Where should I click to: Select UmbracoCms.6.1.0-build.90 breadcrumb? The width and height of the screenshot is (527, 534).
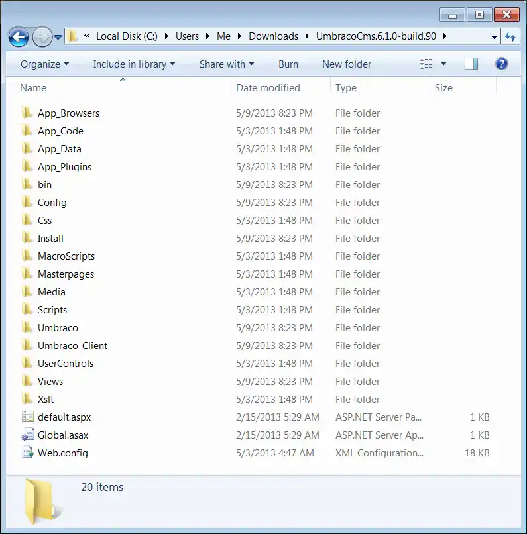click(376, 36)
